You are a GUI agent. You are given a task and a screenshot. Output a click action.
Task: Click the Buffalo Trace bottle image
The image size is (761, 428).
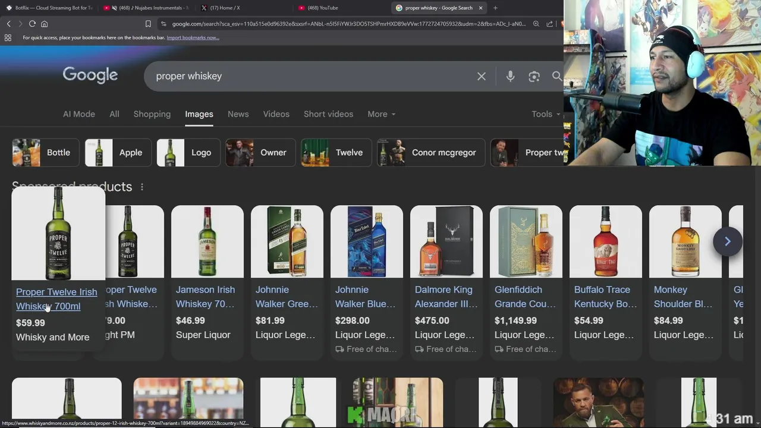point(606,241)
